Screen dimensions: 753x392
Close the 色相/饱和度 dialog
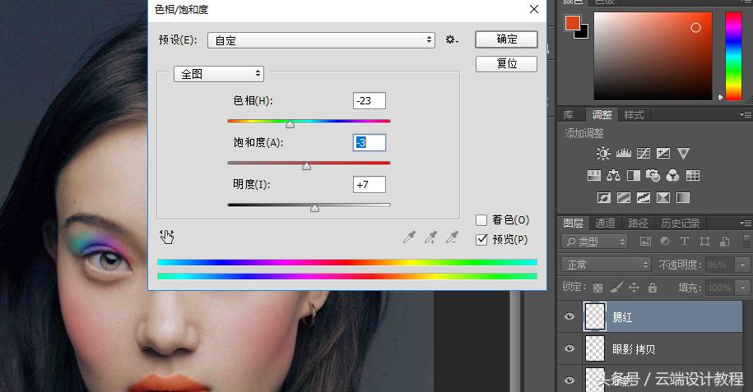[533, 9]
